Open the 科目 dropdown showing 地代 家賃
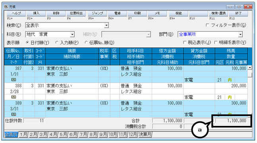 tap(72, 35)
